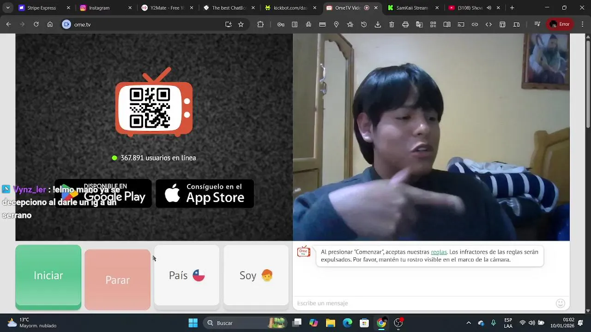
Task: Click the Parar button
Action: pyautogui.click(x=117, y=280)
